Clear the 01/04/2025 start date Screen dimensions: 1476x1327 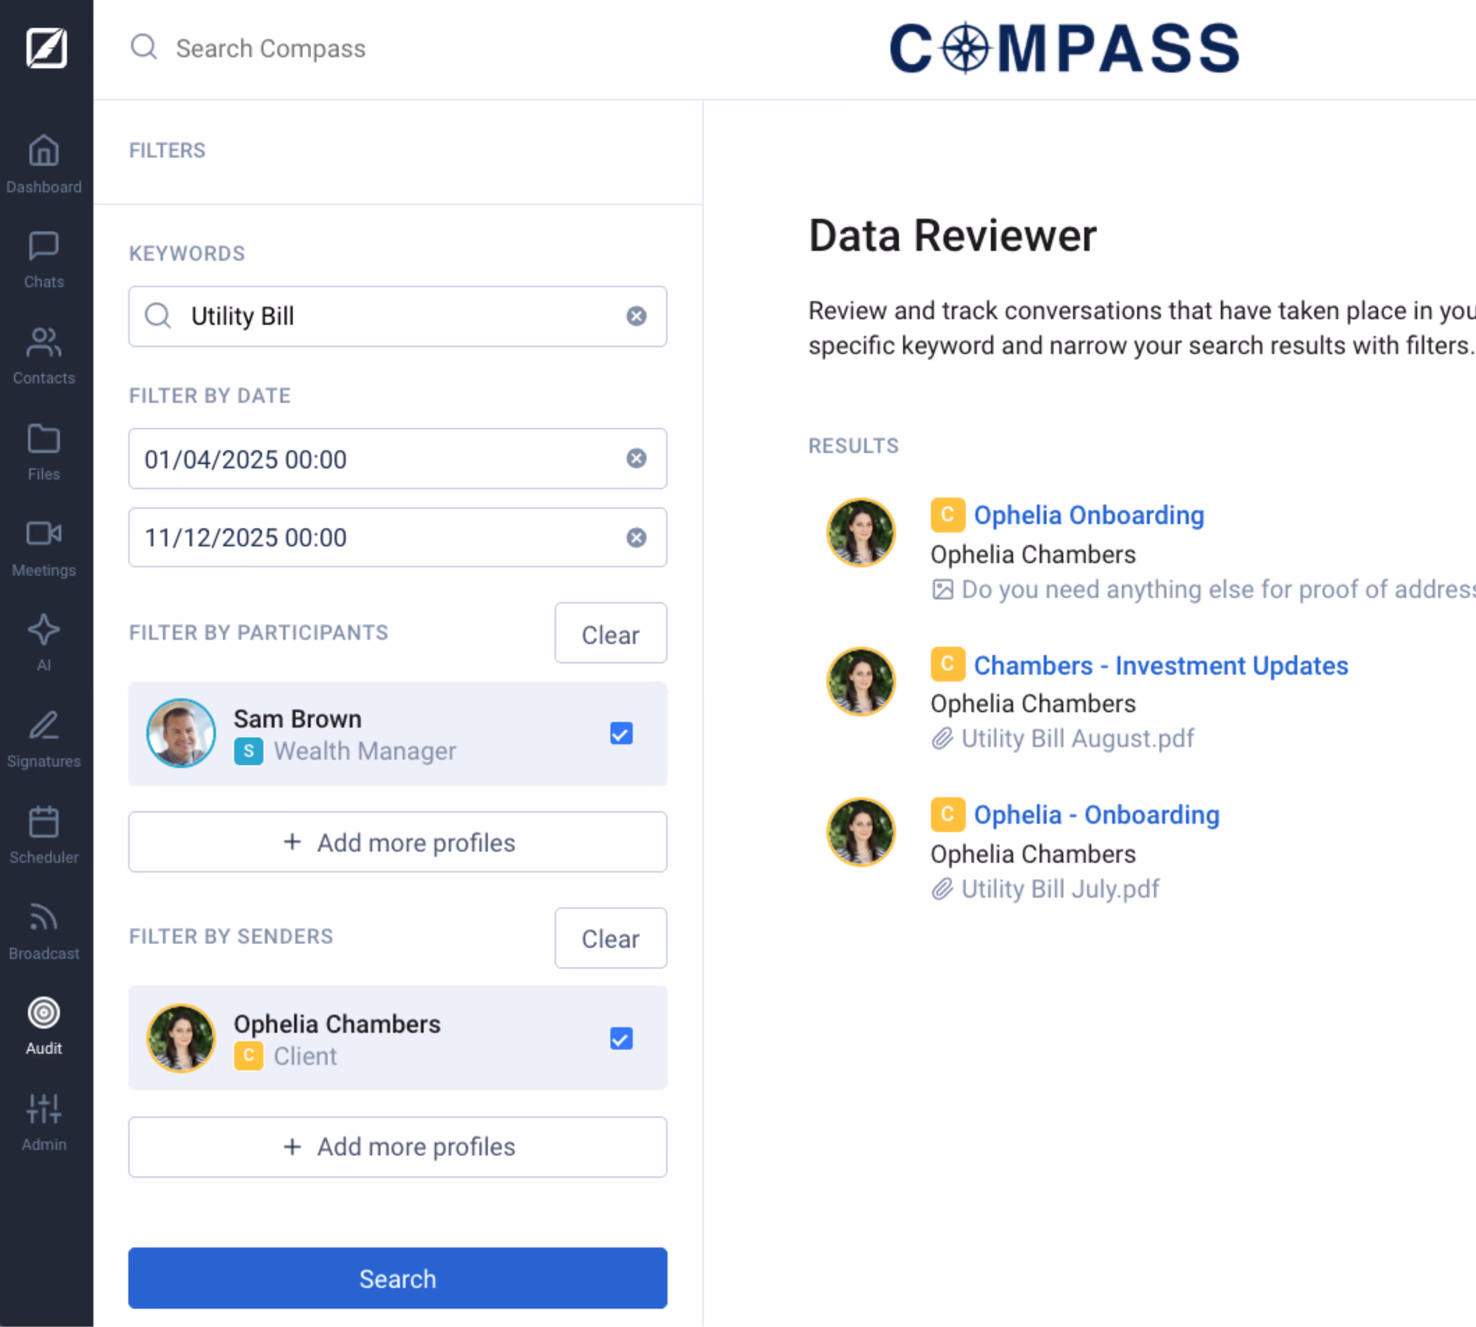point(636,459)
